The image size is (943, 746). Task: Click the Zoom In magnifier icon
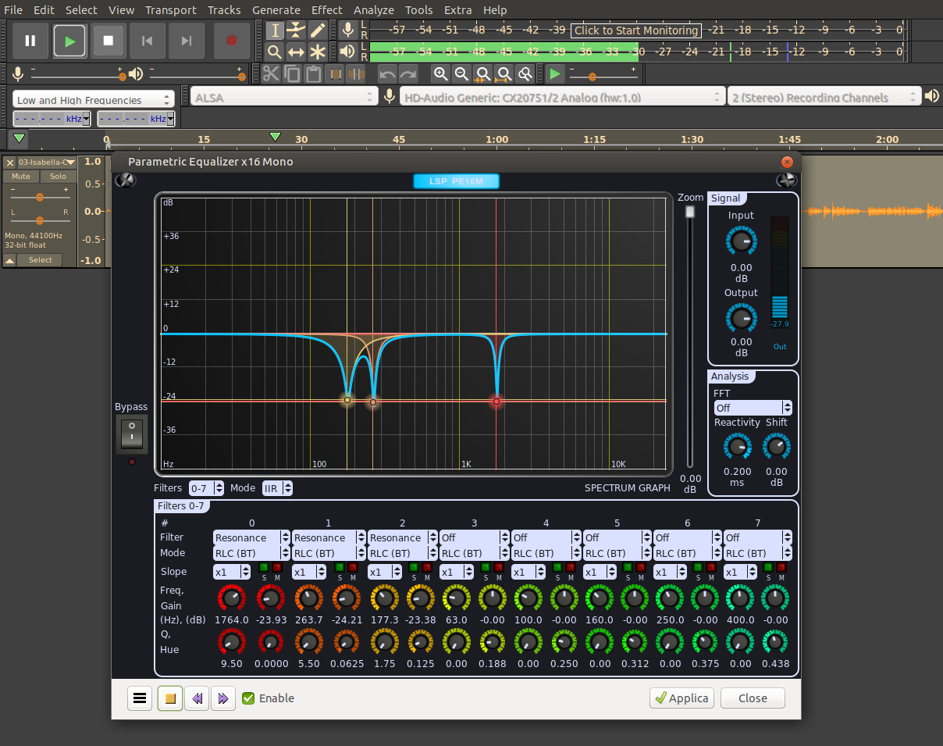[x=441, y=74]
